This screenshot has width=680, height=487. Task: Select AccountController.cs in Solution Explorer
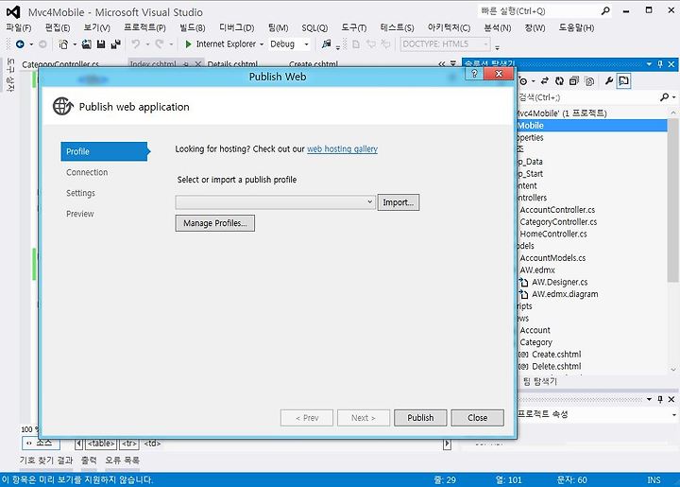pos(557,210)
